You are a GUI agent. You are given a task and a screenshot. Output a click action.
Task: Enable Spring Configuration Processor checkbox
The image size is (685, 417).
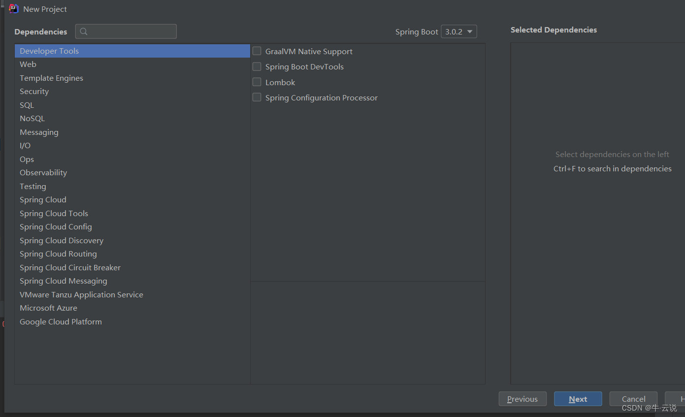click(257, 97)
